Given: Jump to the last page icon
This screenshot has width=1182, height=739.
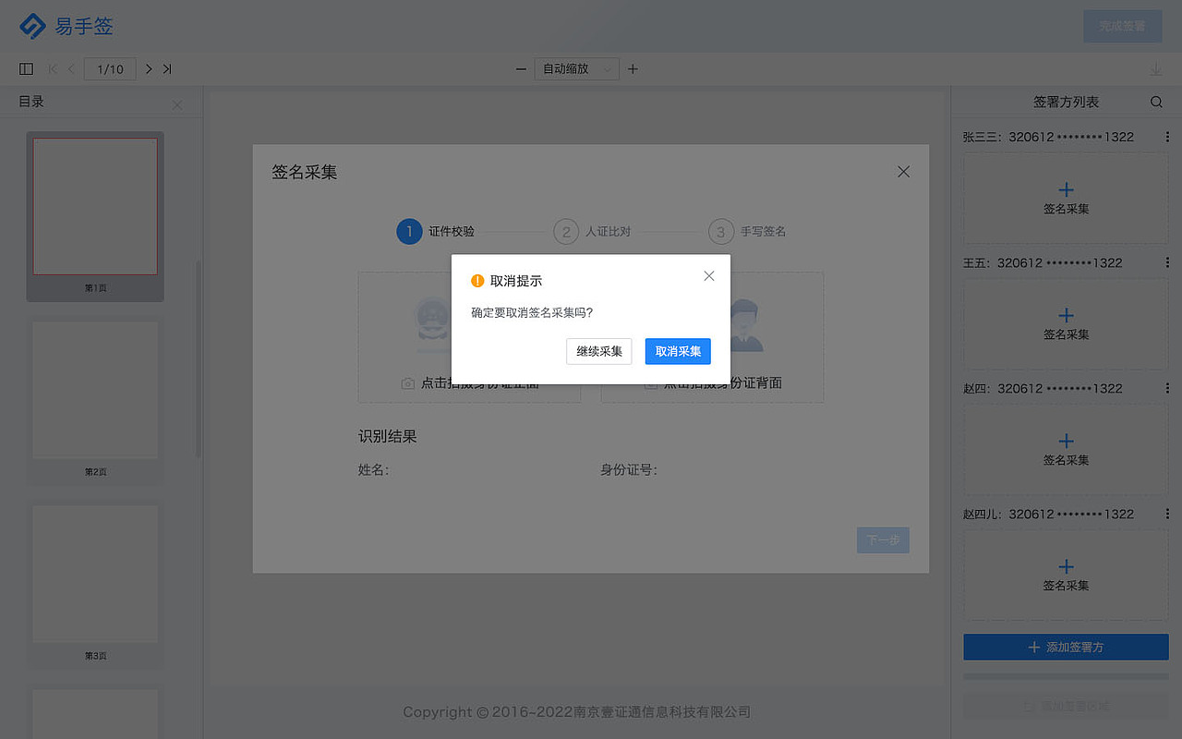Looking at the screenshot, I should [168, 68].
